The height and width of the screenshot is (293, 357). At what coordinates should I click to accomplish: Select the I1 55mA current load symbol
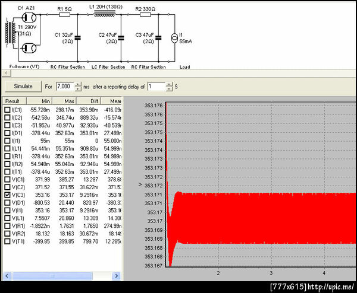(x=174, y=38)
